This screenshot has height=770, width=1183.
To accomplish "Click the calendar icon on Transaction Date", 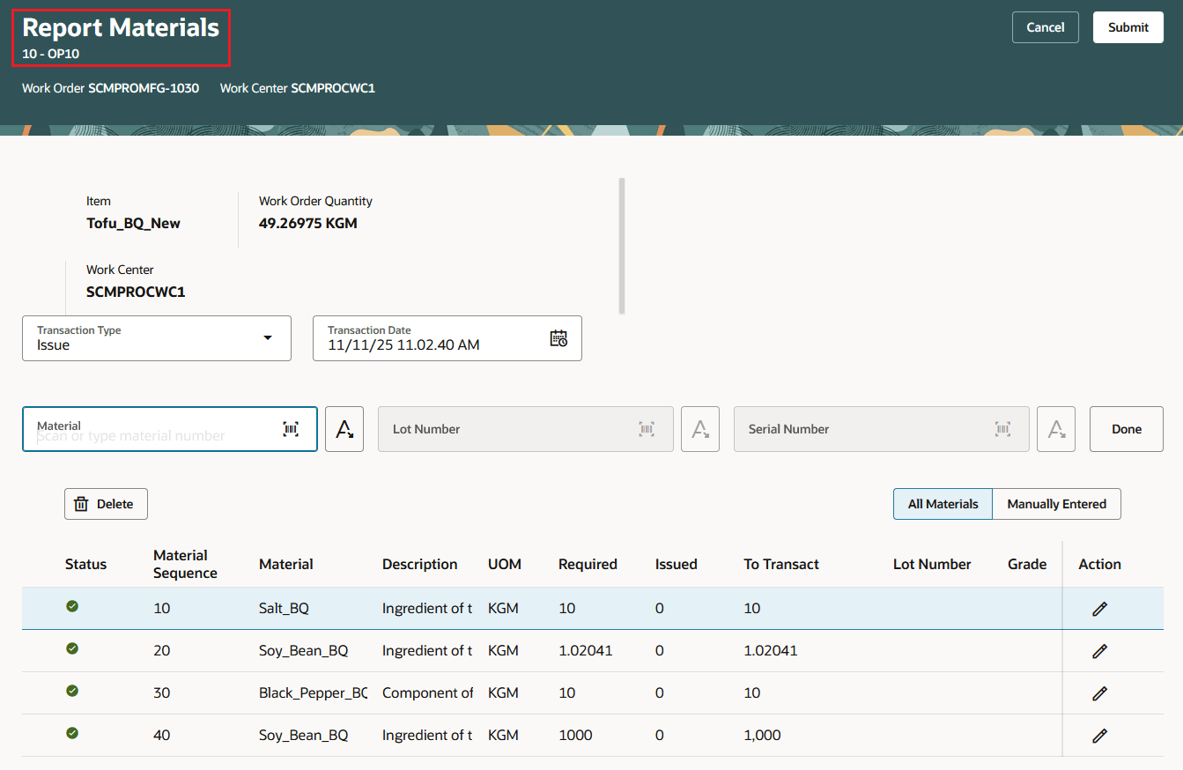I will click(558, 337).
